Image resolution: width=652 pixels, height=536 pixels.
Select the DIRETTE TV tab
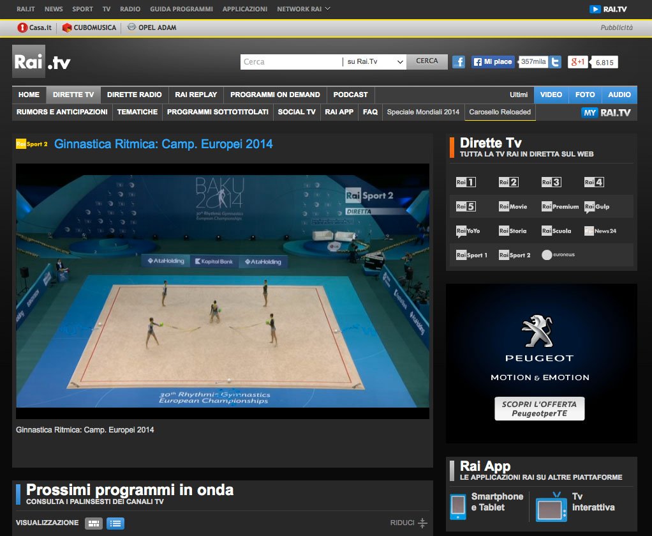click(73, 95)
